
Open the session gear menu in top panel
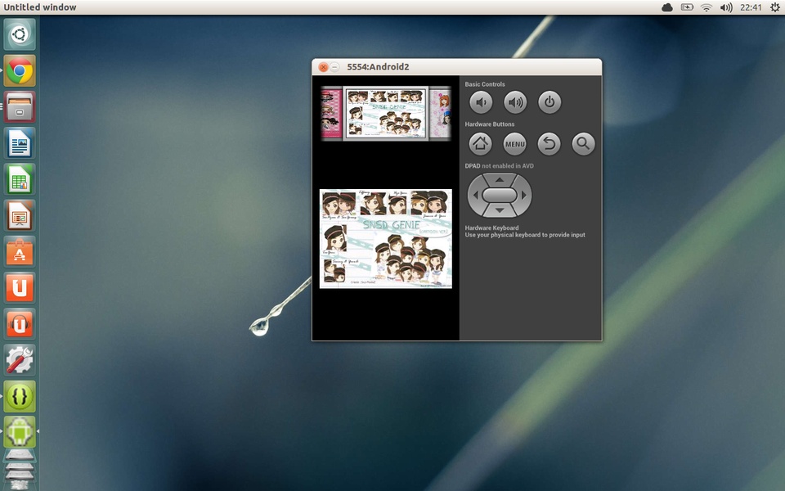[x=774, y=7]
